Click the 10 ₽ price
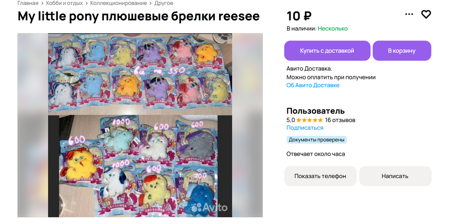Viewport: 463px width, 224px height. click(x=299, y=16)
